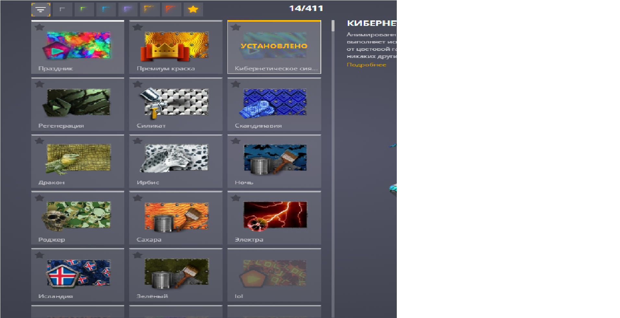Click the Дракон label text
620x318 pixels.
[51, 183]
